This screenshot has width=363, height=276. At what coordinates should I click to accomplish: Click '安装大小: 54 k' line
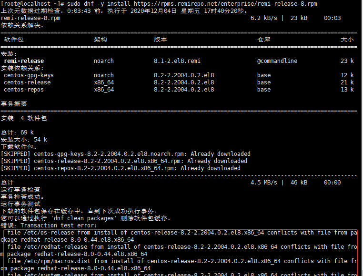(24, 140)
